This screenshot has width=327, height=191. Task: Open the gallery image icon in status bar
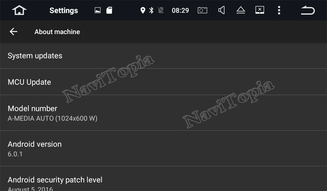97,10
